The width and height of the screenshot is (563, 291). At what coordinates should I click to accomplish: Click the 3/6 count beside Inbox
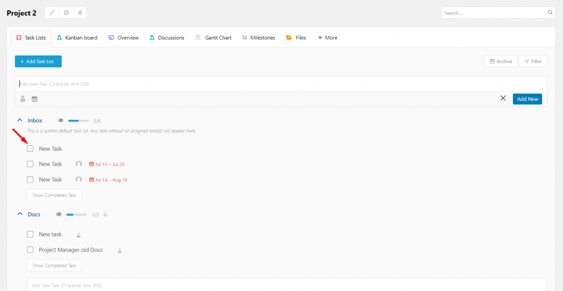pos(97,120)
